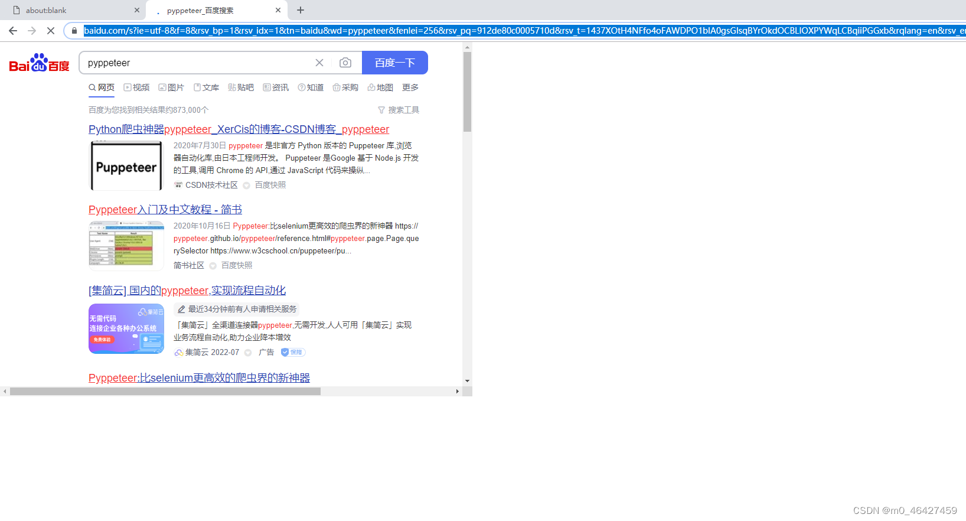
Task: Open a new browser tab with plus
Action: 301,10
